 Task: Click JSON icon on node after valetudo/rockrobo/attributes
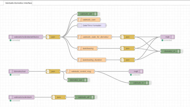(48, 37)
